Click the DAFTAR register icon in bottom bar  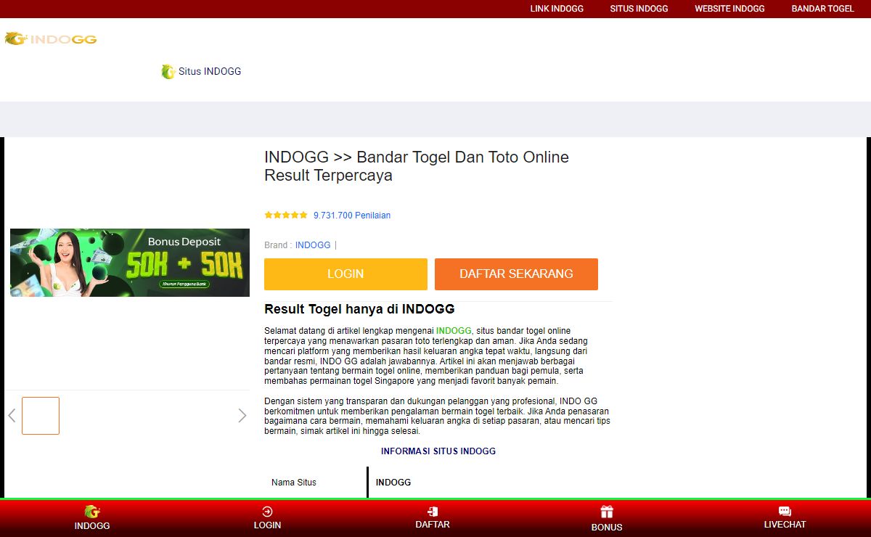pos(433,512)
